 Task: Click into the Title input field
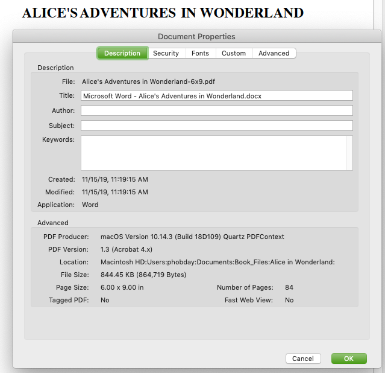tap(217, 95)
